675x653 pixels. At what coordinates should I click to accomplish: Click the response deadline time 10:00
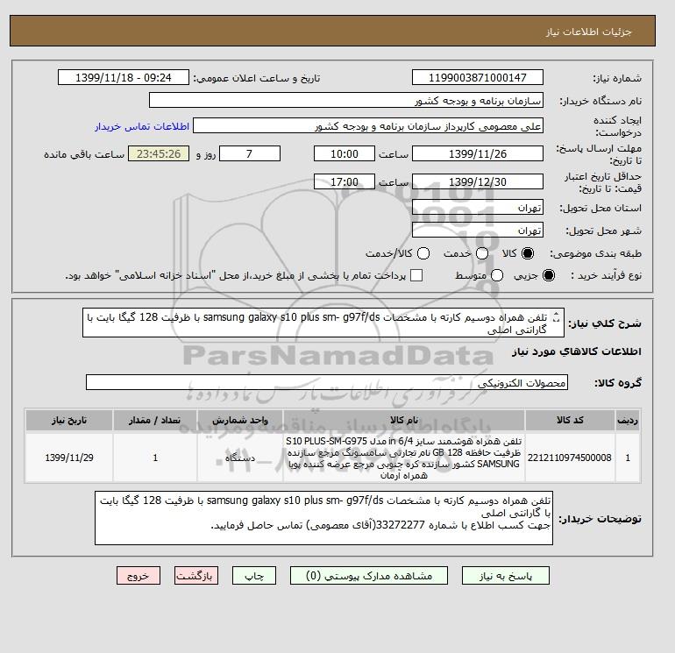345,153
